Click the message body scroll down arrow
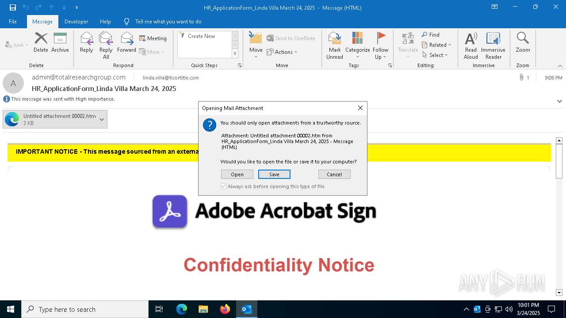Image resolution: width=566 pixels, height=318 pixels. tap(559, 292)
